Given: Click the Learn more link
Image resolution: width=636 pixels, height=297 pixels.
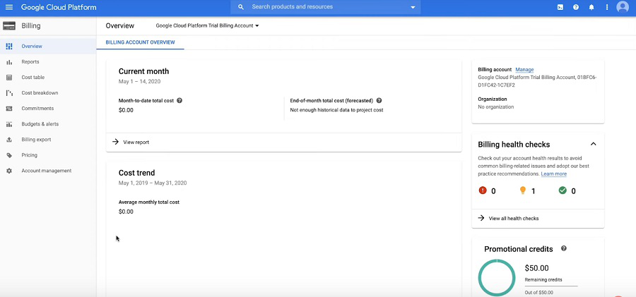Looking at the screenshot, I should coord(553,174).
